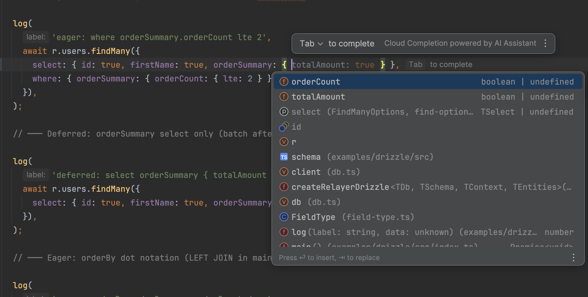Click the variable icon beside db

pyautogui.click(x=284, y=202)
